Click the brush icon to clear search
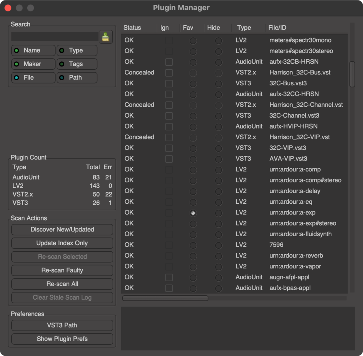Image resolution: width=363 pixels, height=356 pixels. click(105, 36)
